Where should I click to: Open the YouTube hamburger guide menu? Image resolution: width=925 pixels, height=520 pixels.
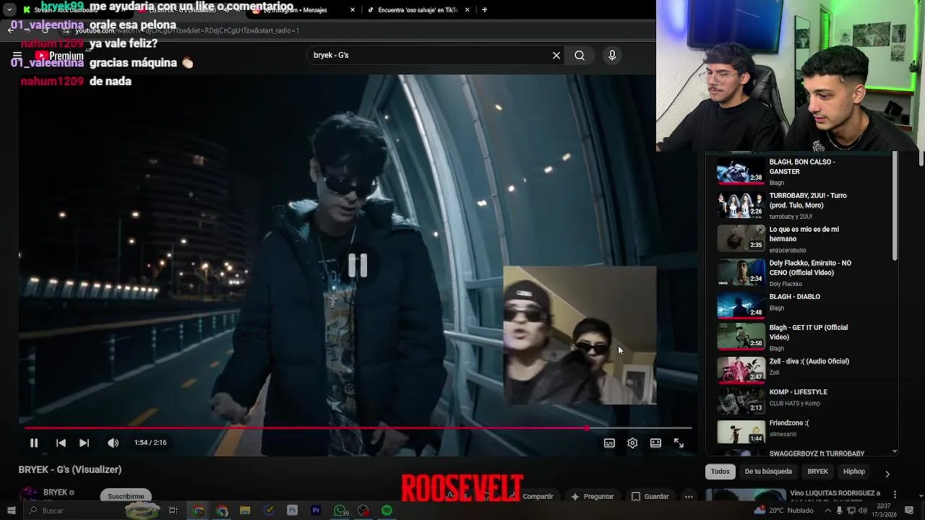click(17, 56)
